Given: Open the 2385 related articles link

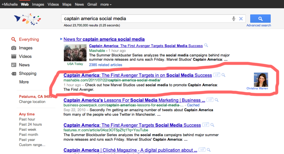Looking at the screenshot, I should pyautogui.click(x=106, y=65).
